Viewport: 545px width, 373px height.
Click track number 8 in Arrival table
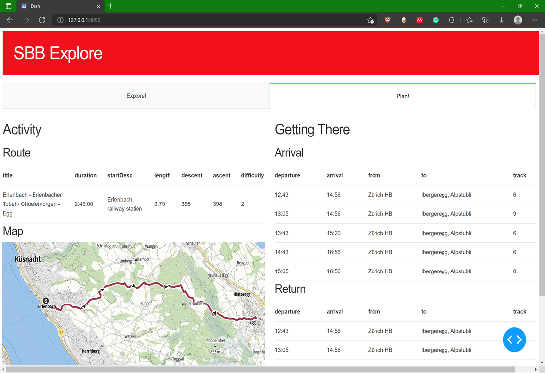515,271
